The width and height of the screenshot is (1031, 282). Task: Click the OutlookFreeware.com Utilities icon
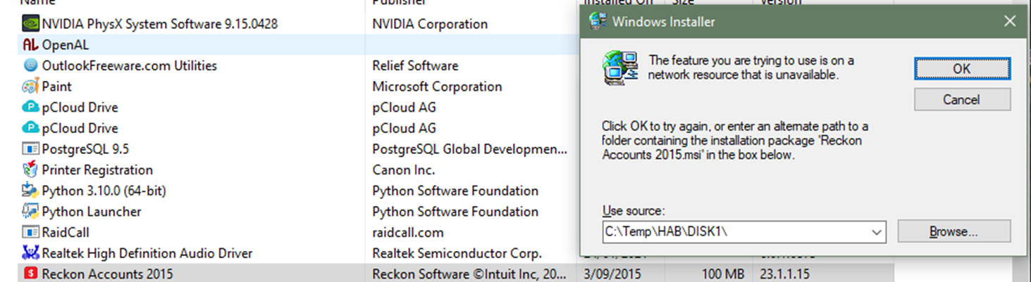pyautogui.click(x=30, y=65)
